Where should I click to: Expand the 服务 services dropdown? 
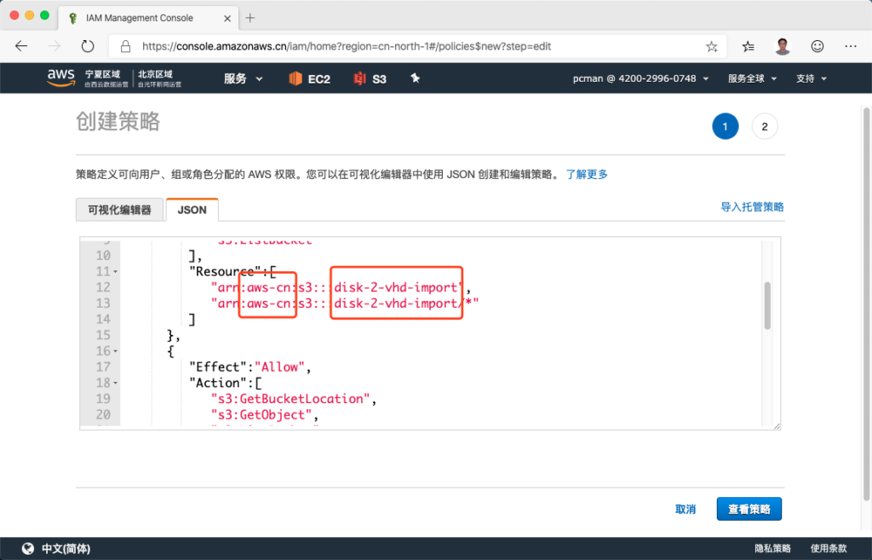tap(243, 78)
